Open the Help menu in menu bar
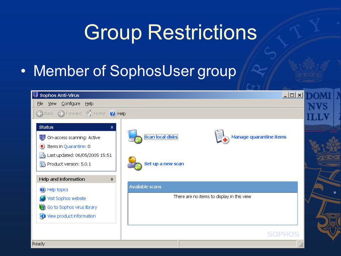 pos(89,103)
